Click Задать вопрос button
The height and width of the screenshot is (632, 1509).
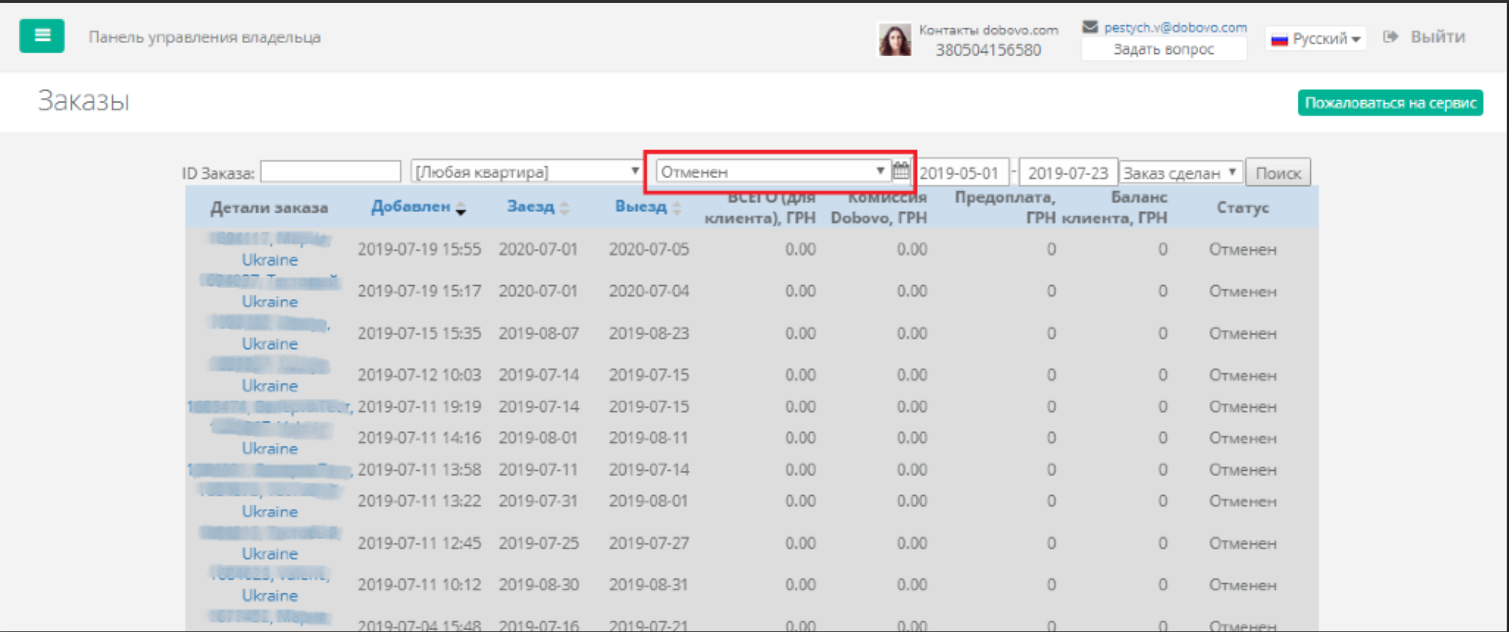[1163, 49]
